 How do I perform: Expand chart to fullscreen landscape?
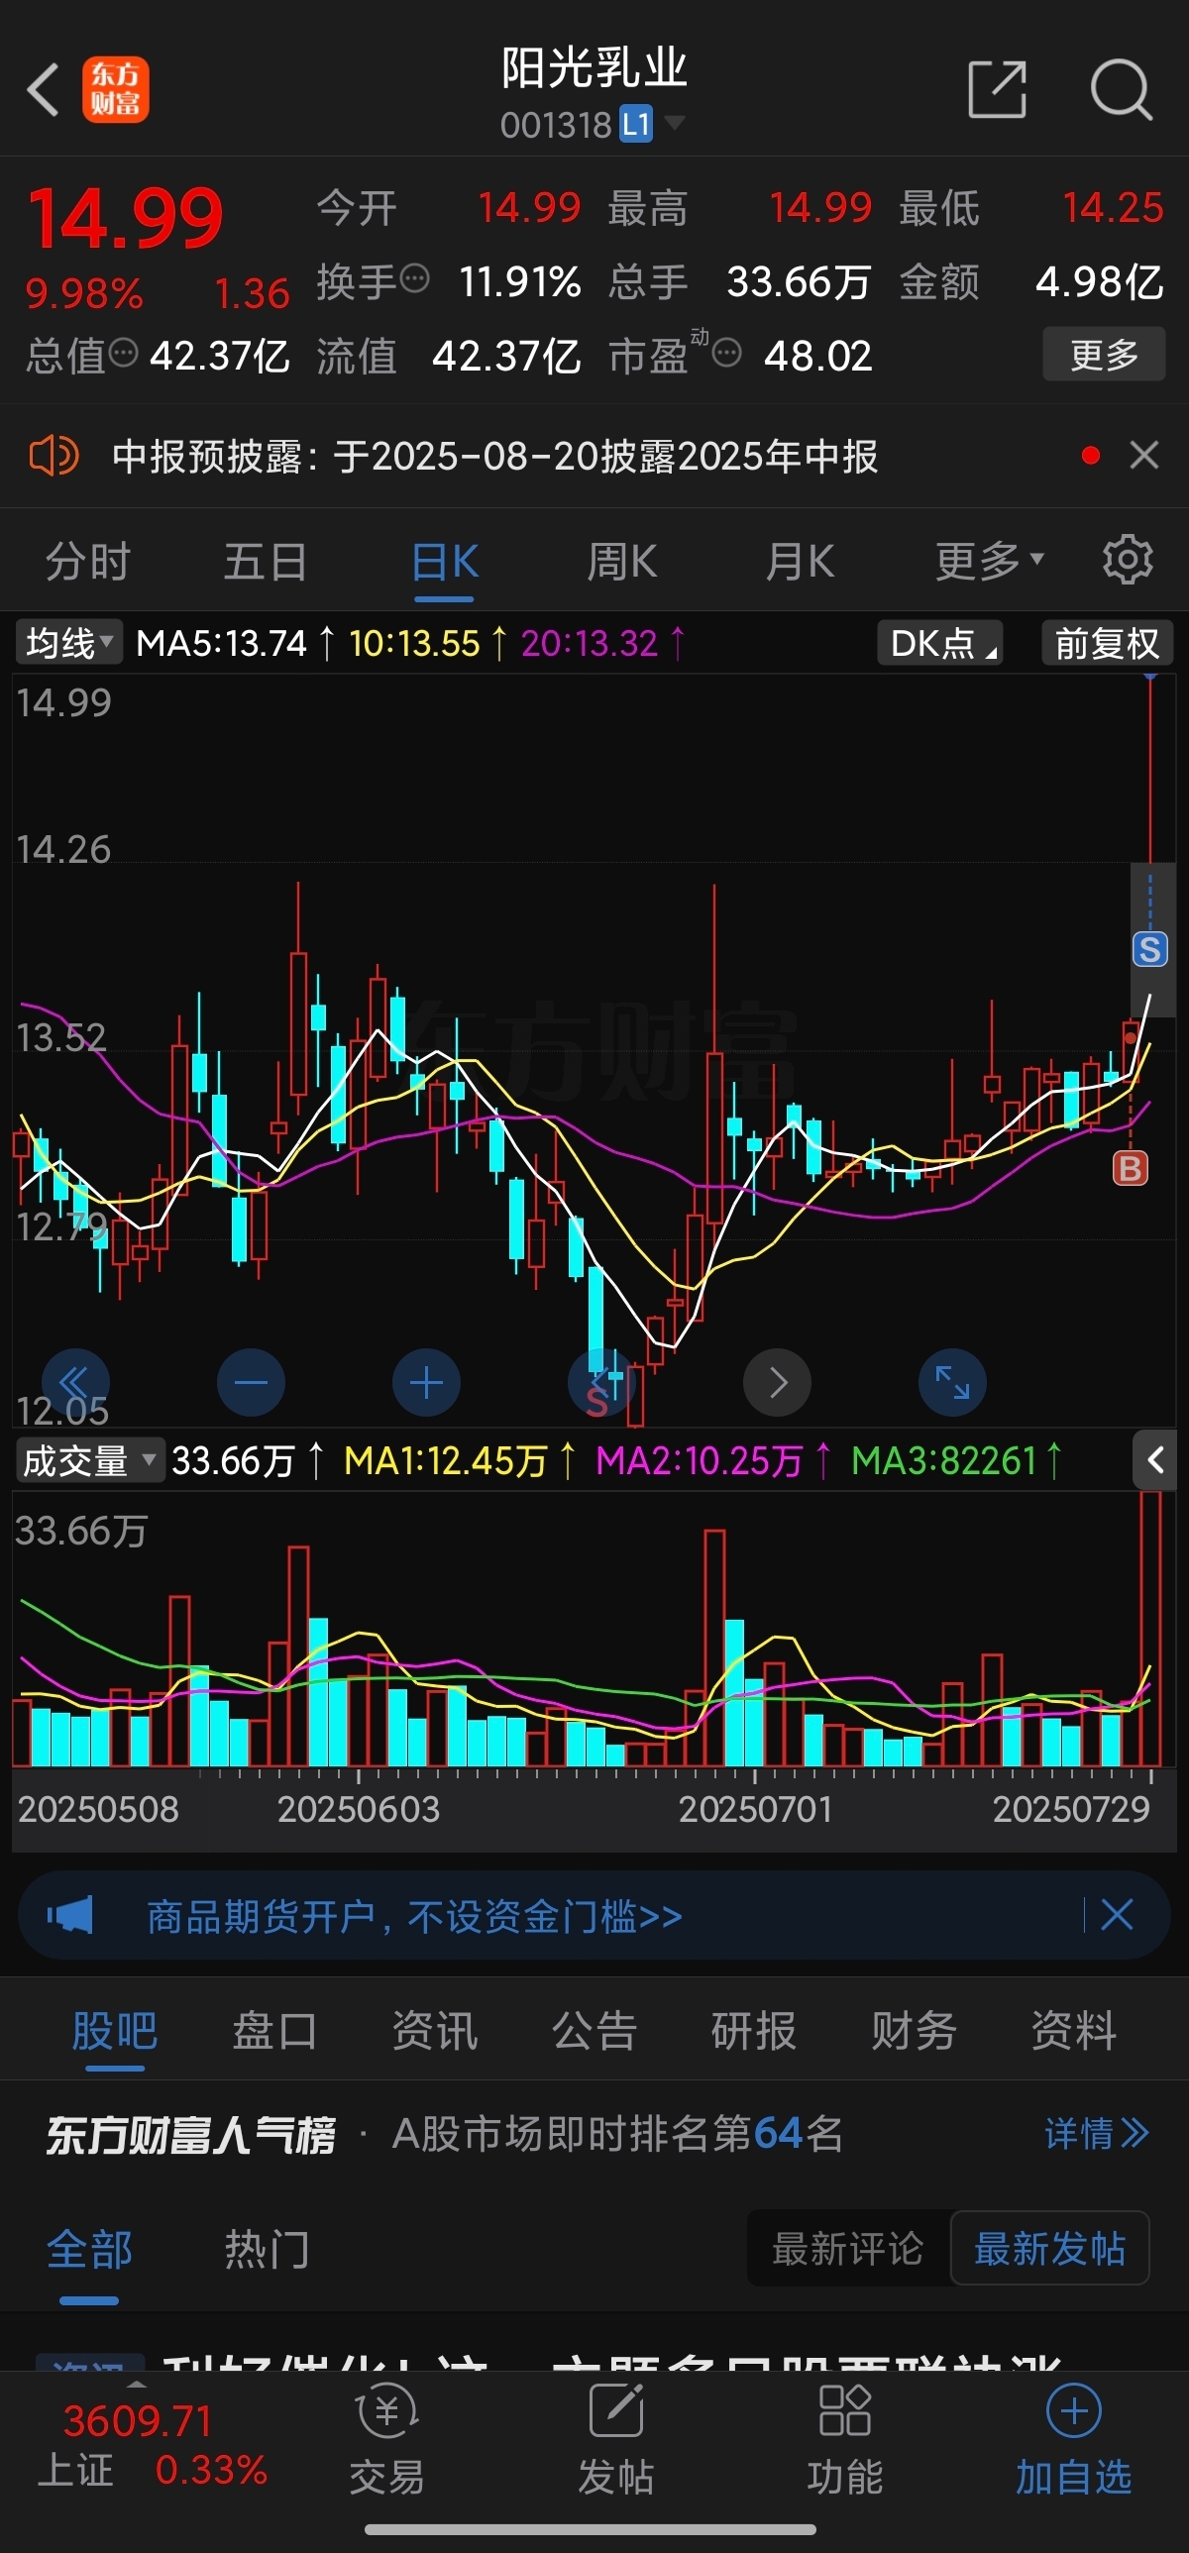pos(952,1382)
